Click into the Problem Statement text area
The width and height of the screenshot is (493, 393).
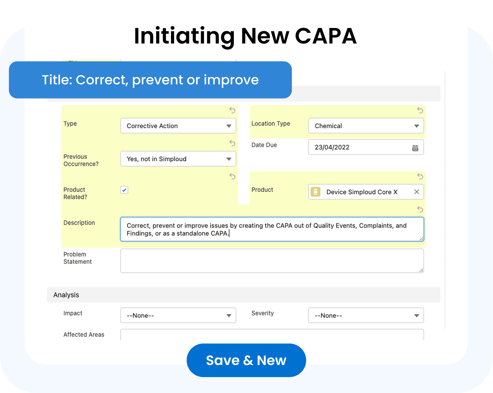pyautogui.click(x=272, y=261)
